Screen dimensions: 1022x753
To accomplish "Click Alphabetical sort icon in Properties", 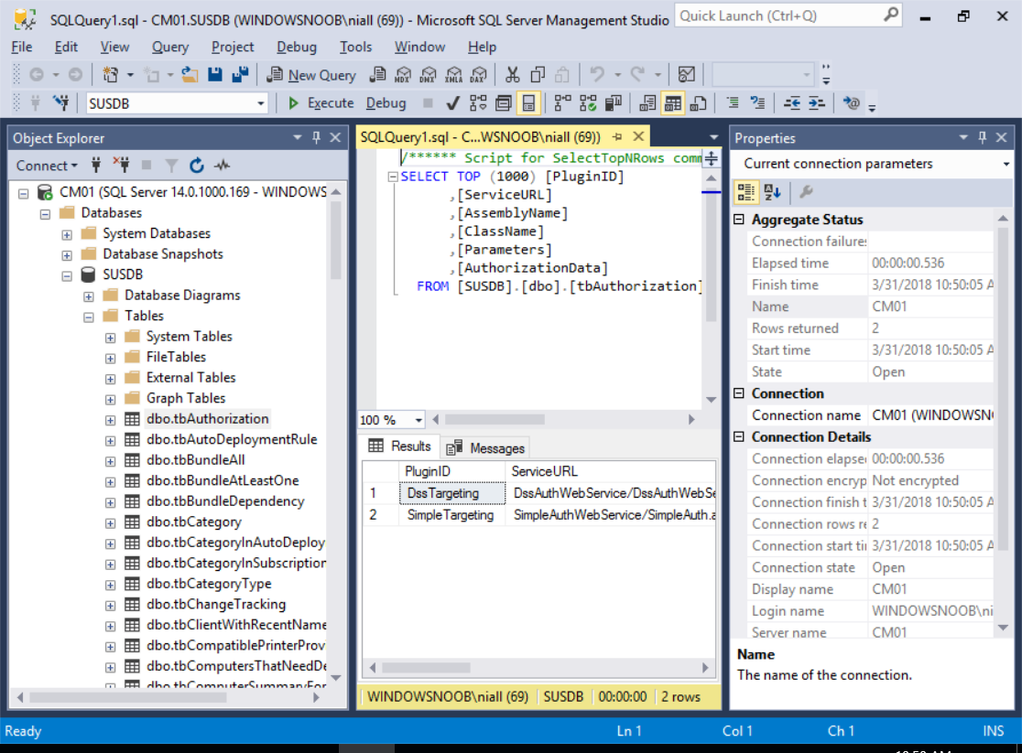I will (772, 192).
